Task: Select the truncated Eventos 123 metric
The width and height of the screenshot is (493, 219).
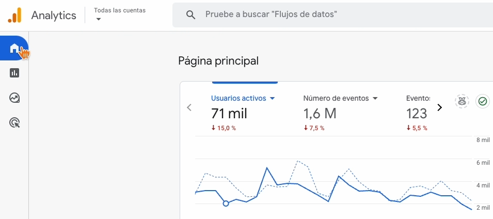Action: point(417,113)
